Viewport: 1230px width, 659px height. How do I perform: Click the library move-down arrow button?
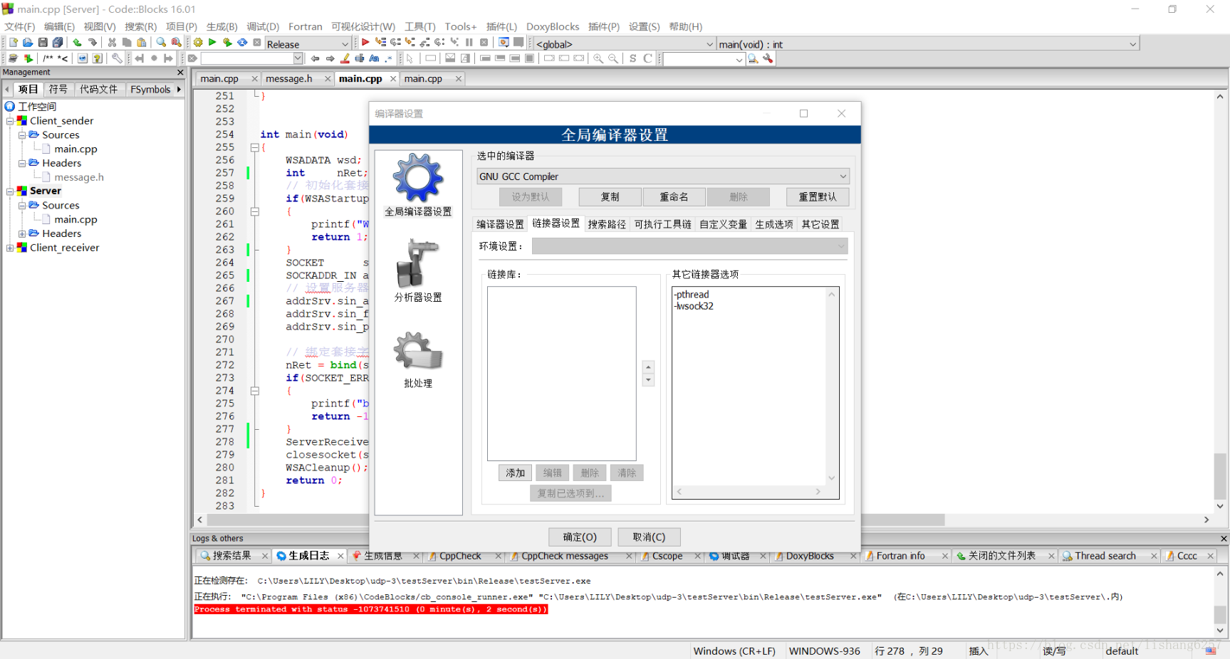point(648,380)
